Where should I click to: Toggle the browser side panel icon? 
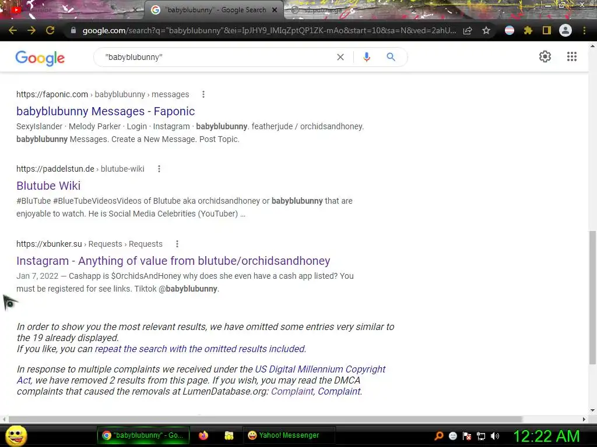[x=547, y=30]
